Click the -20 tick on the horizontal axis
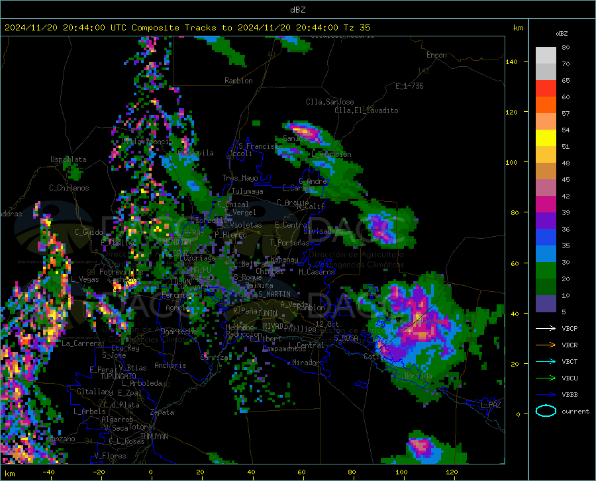 pyautogui.click(x=99, y=472)
